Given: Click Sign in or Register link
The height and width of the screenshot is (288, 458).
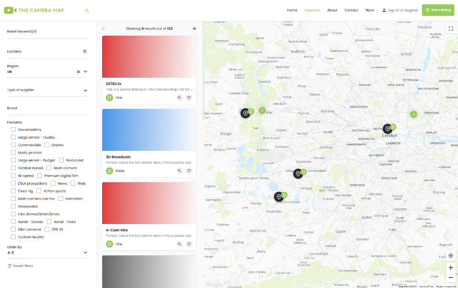Looking at the screenshot, I should point(403,11).
